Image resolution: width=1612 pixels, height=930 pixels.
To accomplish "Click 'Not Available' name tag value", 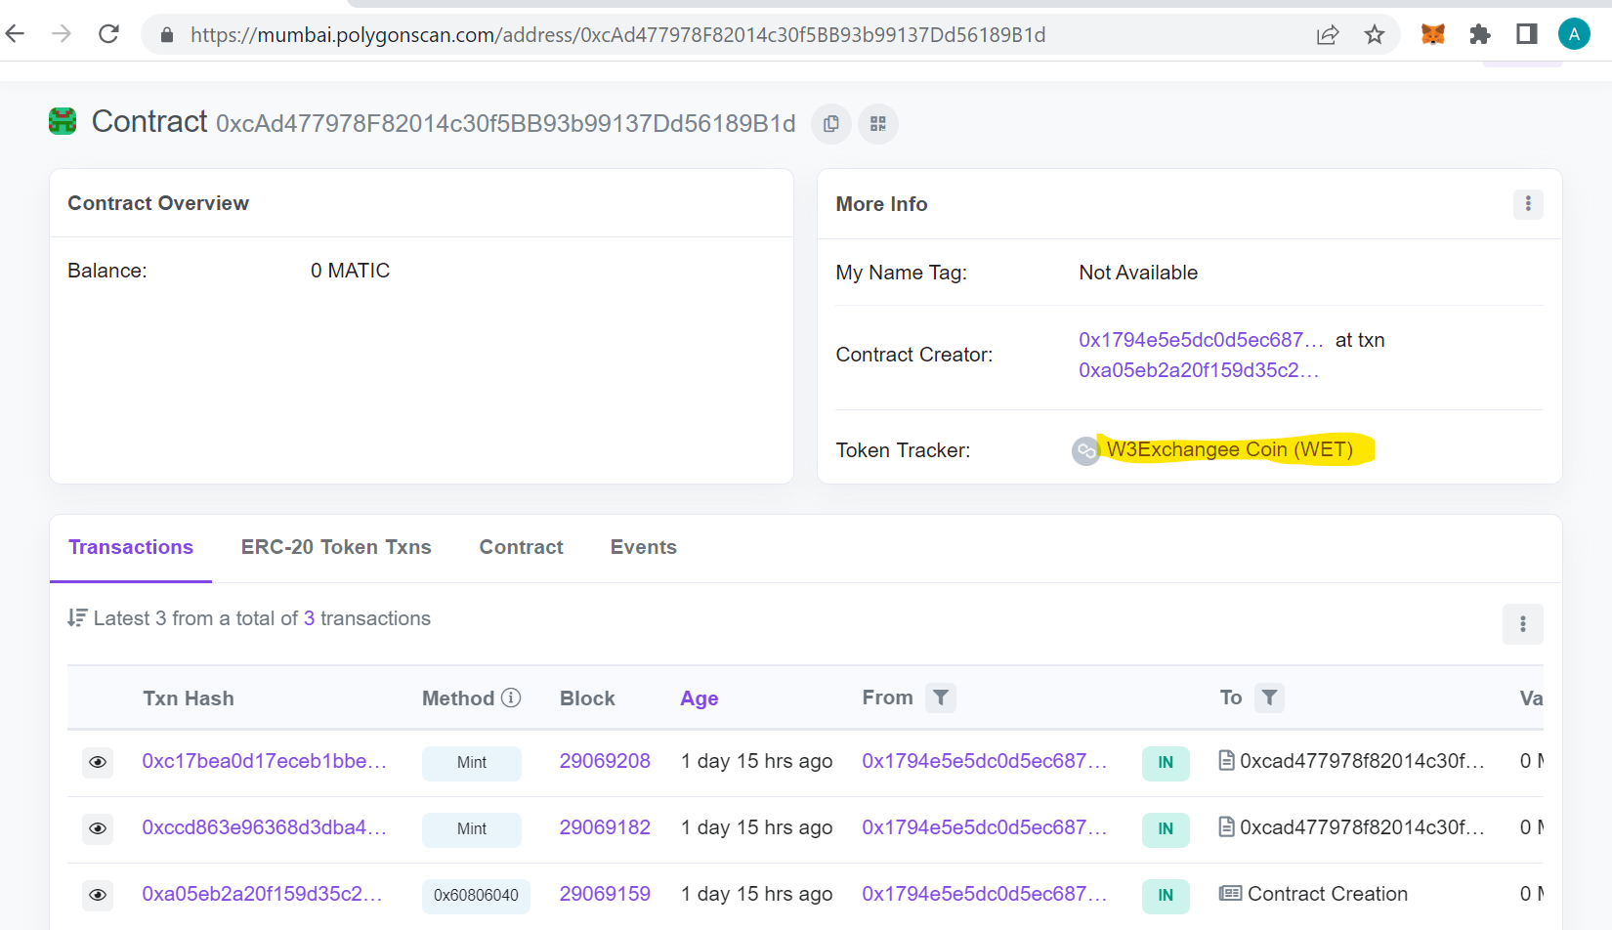I will point(1138,273).
